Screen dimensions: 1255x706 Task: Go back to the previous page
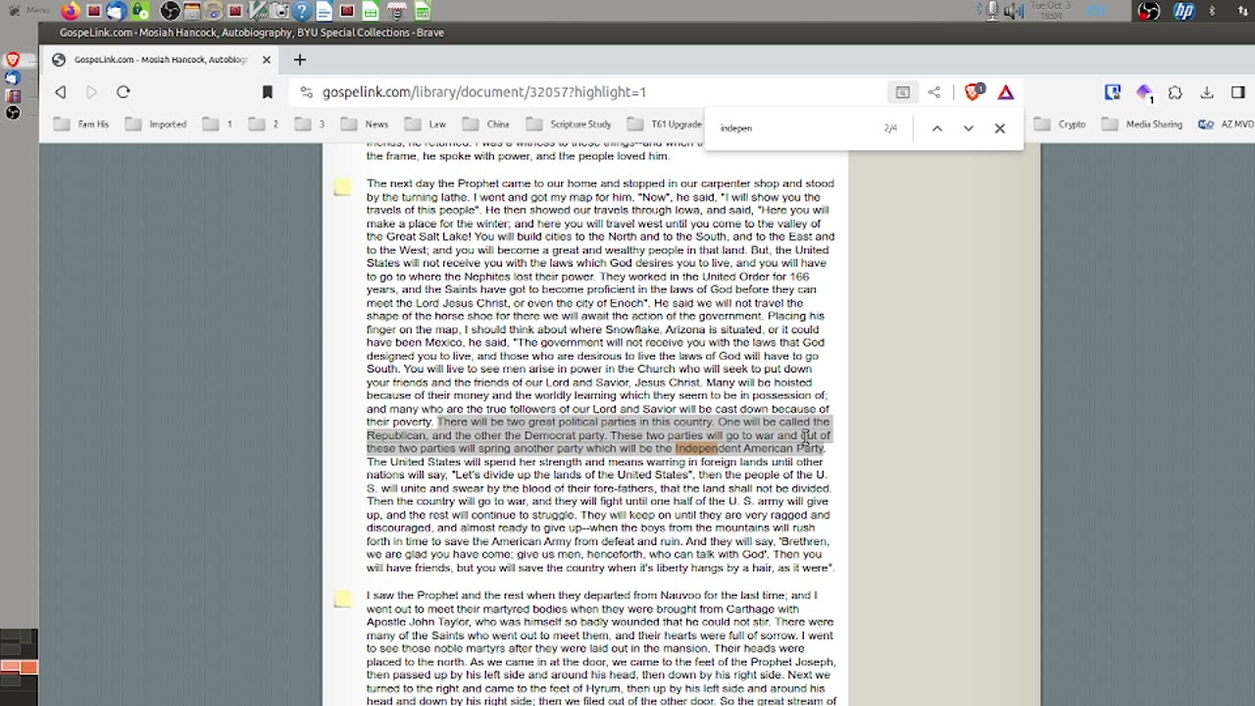(x=61, y=92)
